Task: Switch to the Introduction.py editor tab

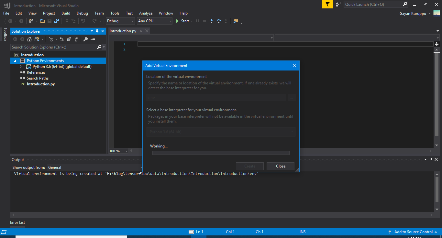Action: coord(123,31)
